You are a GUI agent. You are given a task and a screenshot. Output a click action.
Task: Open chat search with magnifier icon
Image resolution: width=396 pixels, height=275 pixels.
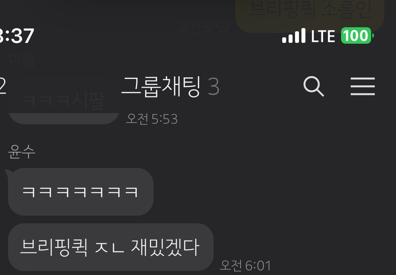313,86
